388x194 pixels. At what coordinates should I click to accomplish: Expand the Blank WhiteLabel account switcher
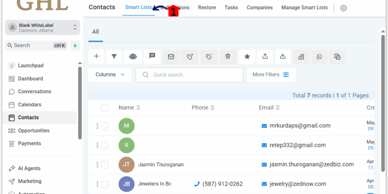tap(42, 27)
